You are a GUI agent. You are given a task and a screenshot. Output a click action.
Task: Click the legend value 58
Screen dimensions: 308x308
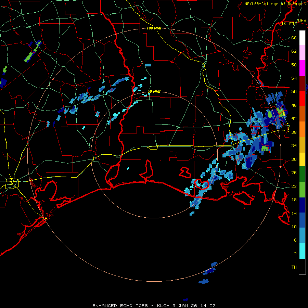(294, 65)
